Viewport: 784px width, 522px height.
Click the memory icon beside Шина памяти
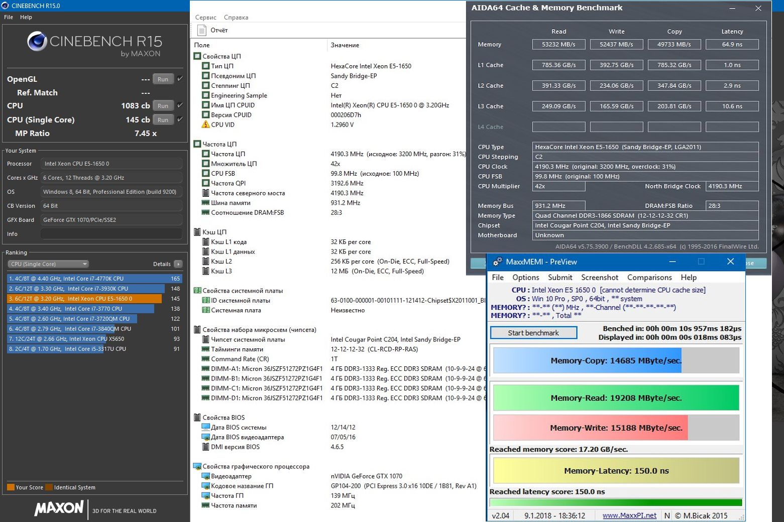tap(205, 203)
